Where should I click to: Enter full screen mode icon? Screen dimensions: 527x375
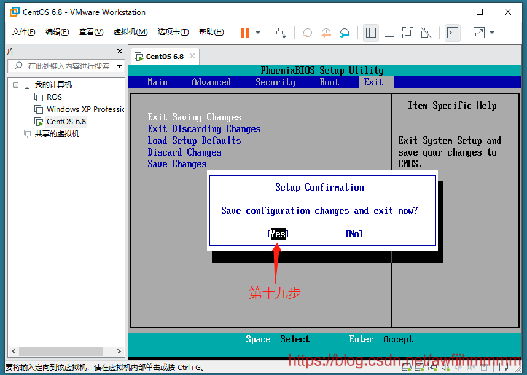tap(407, 33)
